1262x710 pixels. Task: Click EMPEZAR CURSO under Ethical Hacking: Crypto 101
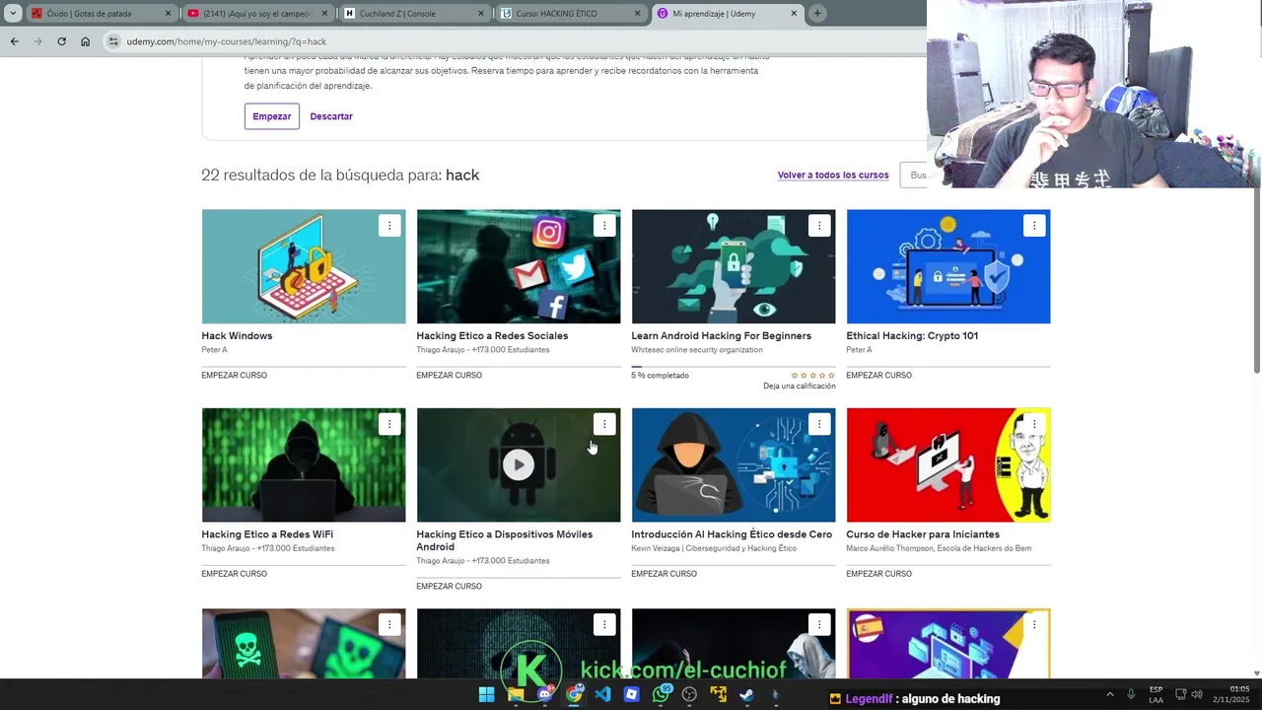pyautogui.click(x=878, y=376)
